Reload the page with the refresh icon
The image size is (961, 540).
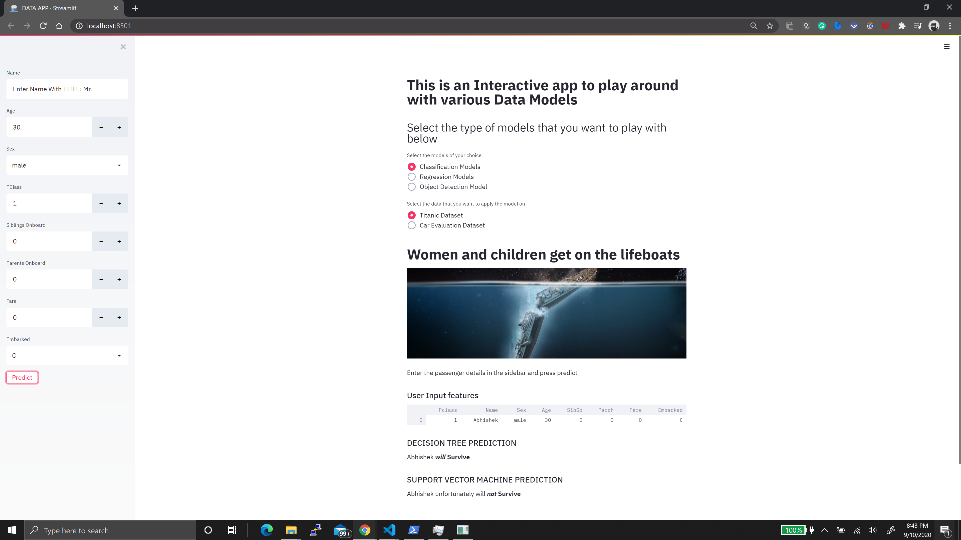point(43,26)
